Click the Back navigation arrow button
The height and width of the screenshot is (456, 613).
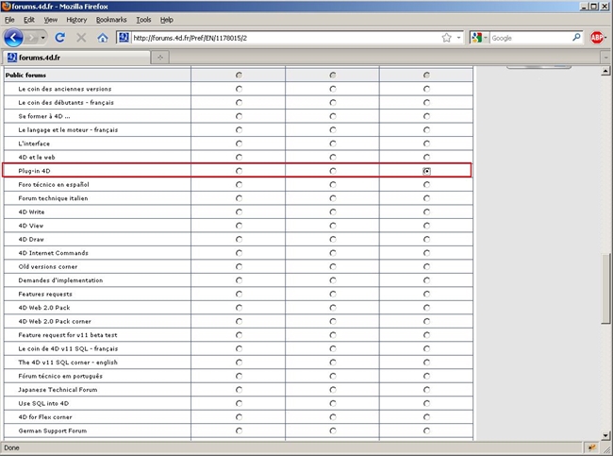click(14, 38)
